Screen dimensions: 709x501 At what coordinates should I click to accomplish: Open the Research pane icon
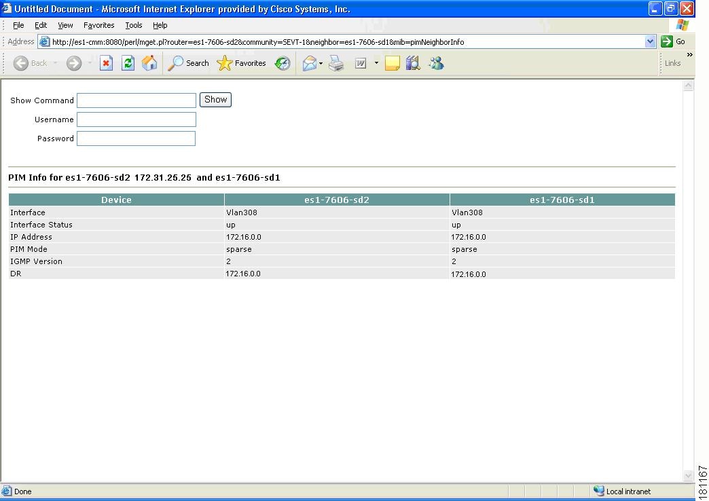[x=413, y=62]
